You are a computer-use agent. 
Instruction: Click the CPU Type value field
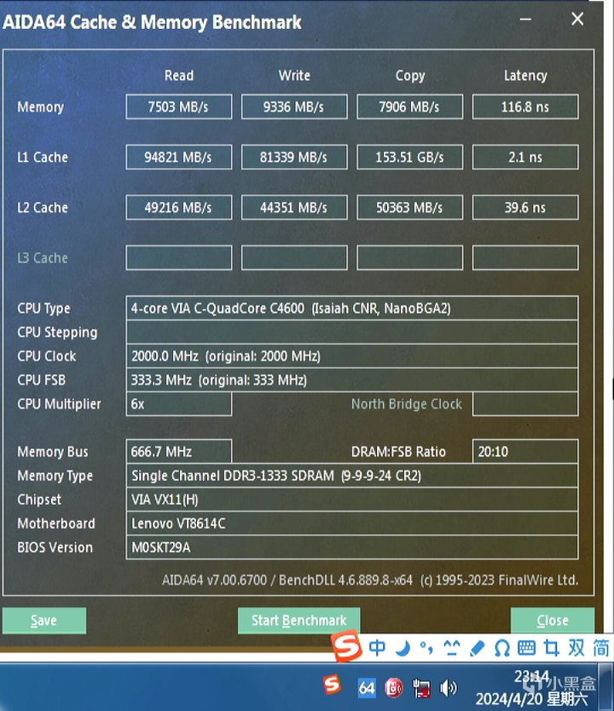[352, 309]
